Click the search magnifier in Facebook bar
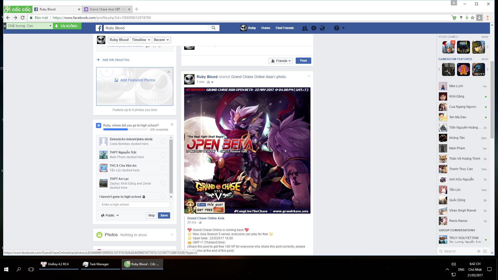This screenshot has height=280, width=498. (x=213, y=28)
